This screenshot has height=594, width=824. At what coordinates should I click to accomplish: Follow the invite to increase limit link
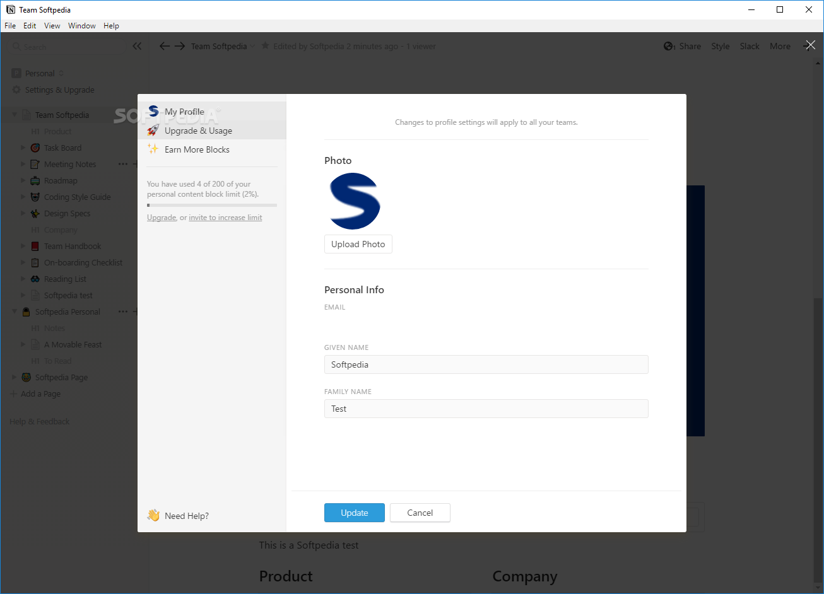[225, 218]
